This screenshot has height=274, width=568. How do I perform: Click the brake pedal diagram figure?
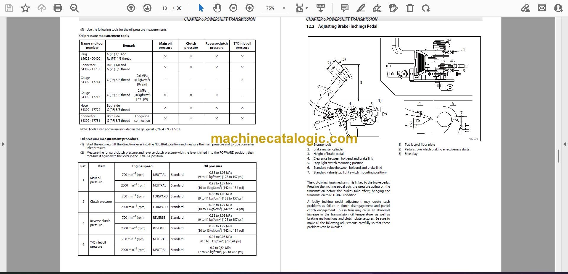tap(394, 89)
